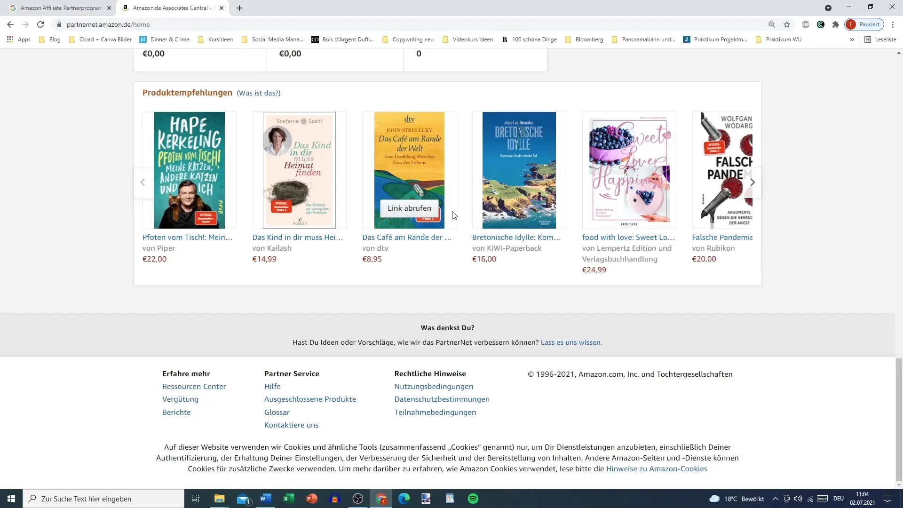The image size is (903, 508).
Task: Bookmark this page with the star icon
Action: pyautogui.click(x=787, y=24)
